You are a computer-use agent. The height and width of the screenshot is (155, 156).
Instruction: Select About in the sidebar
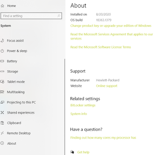[x=12, y=143]
